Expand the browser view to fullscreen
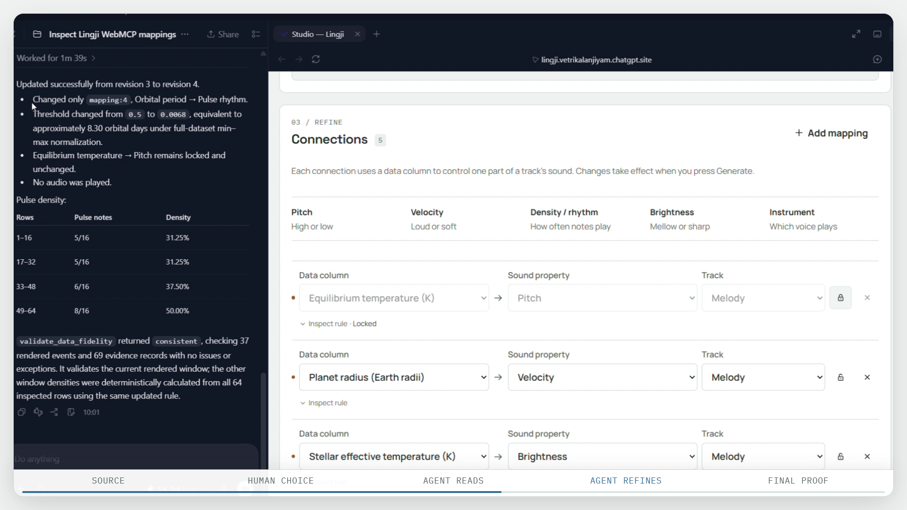 (x=856, y=34)
